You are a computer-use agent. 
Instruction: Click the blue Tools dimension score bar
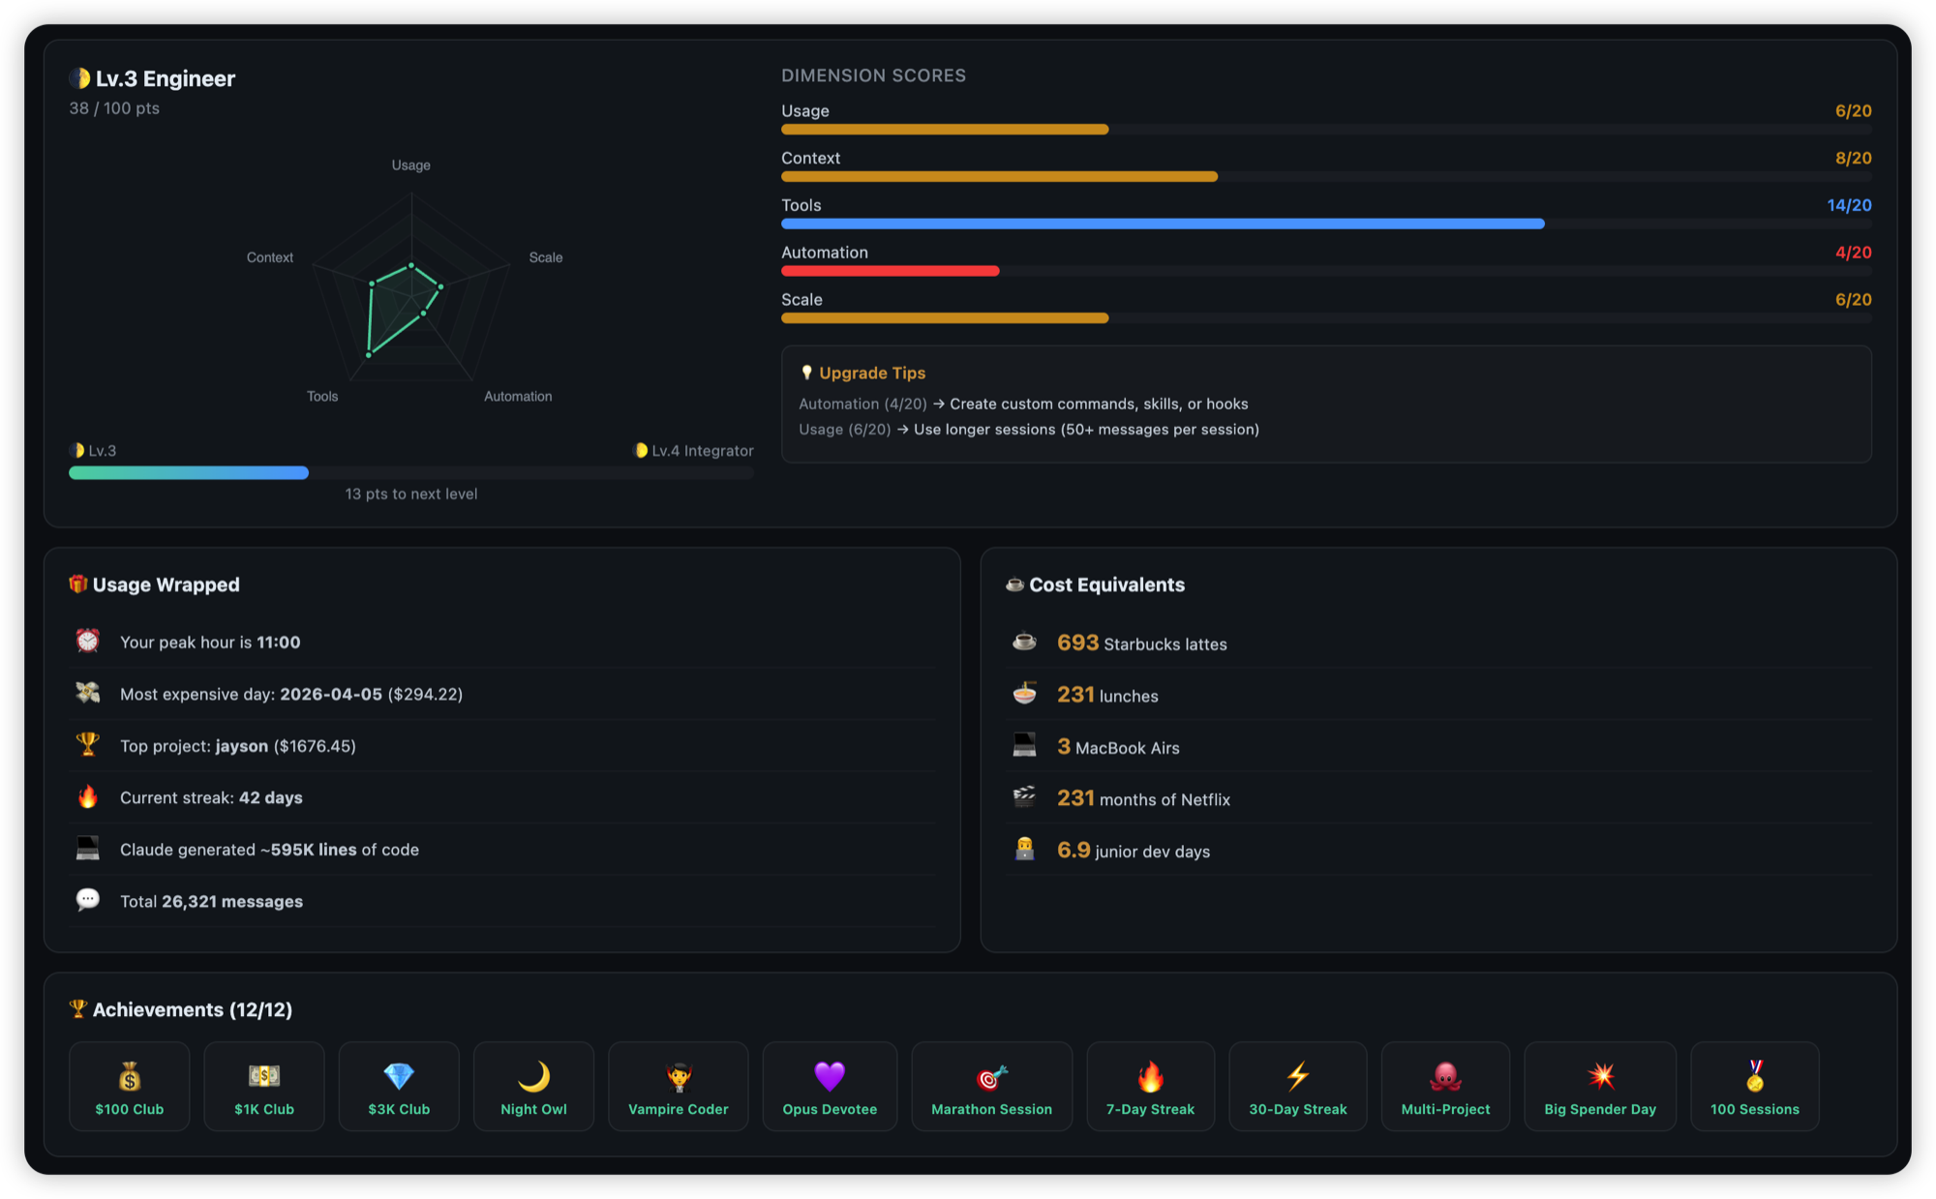pyautogui.click(x=1326, y=225)
